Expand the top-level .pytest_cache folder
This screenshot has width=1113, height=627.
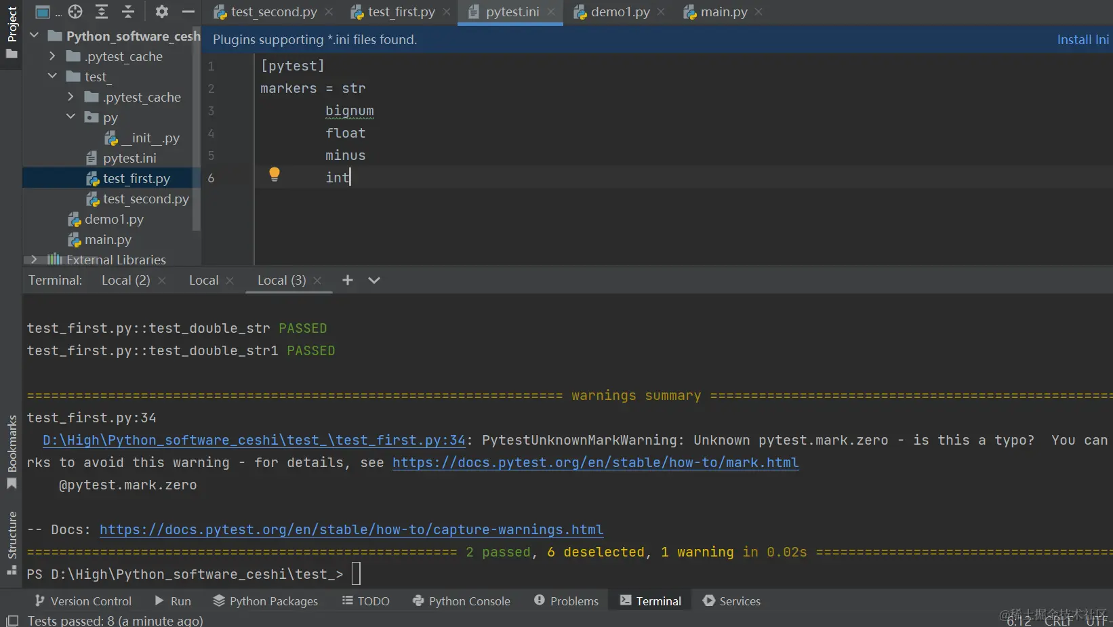coord(52,56)
